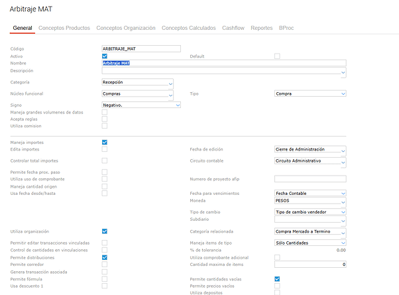Image resolution: width=399 pixels, height=295 pixels.
Task: Disable Permite distribuciones checkbox
Action: point(105,257)
